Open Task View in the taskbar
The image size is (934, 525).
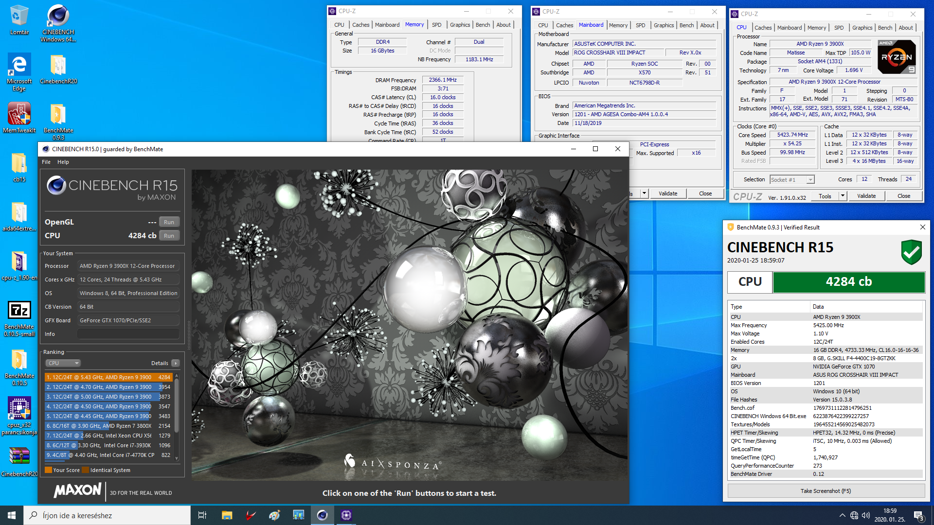point(202,515)
